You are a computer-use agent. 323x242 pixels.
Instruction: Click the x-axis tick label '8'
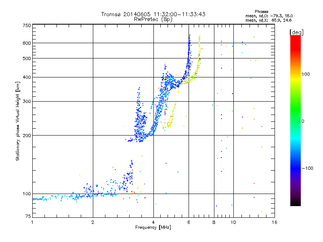pyautogui.click(x=214, y=222)
